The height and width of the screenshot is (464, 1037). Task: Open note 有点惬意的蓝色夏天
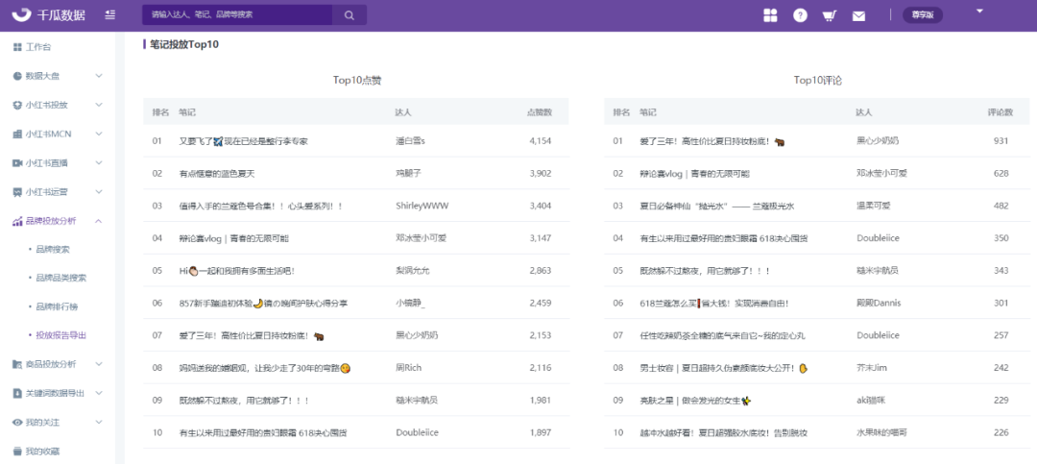(217, 174)
